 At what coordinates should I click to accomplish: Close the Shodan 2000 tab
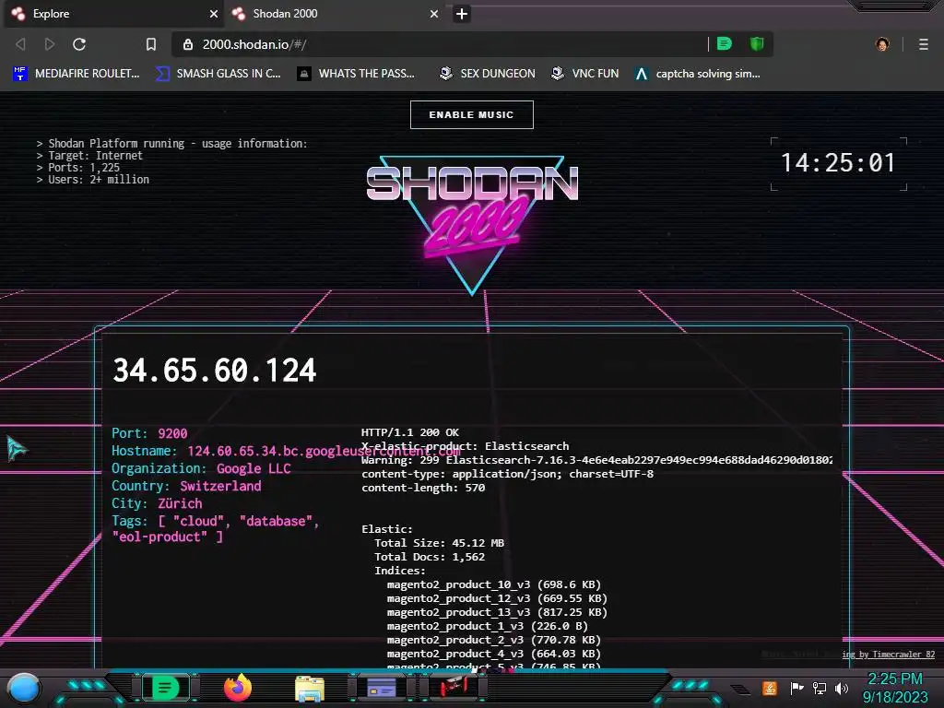(434, 14)
